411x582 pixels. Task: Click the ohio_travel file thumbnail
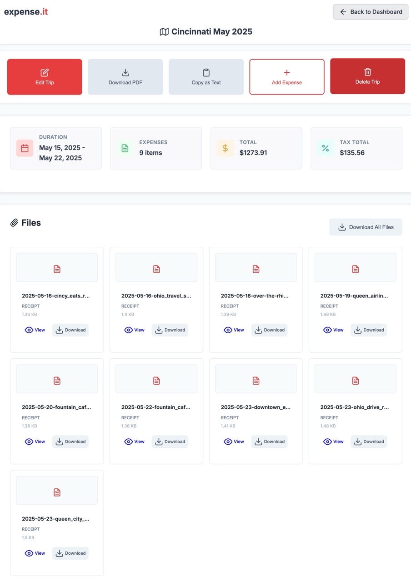pos(156,267)
